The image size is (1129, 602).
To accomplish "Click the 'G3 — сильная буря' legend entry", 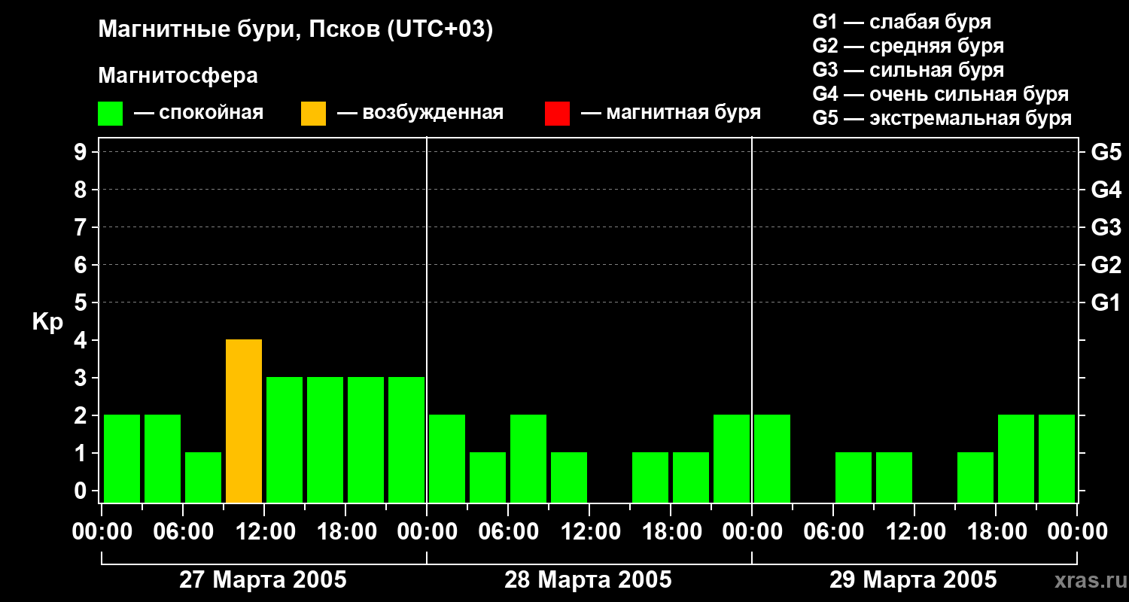I will coord(908,70).
